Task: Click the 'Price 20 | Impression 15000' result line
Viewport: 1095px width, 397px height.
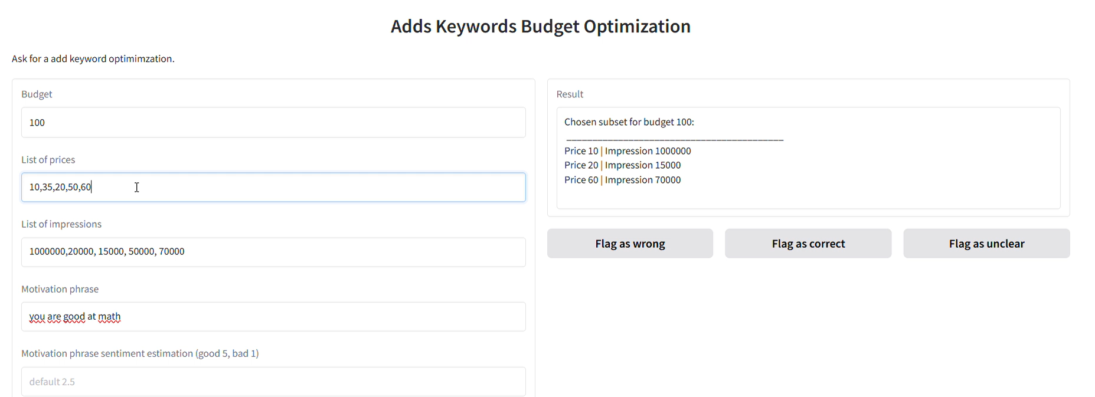Action: pos(622,165)
